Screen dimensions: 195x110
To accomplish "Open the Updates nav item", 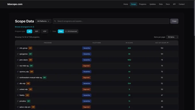I will tap(153, 4).
